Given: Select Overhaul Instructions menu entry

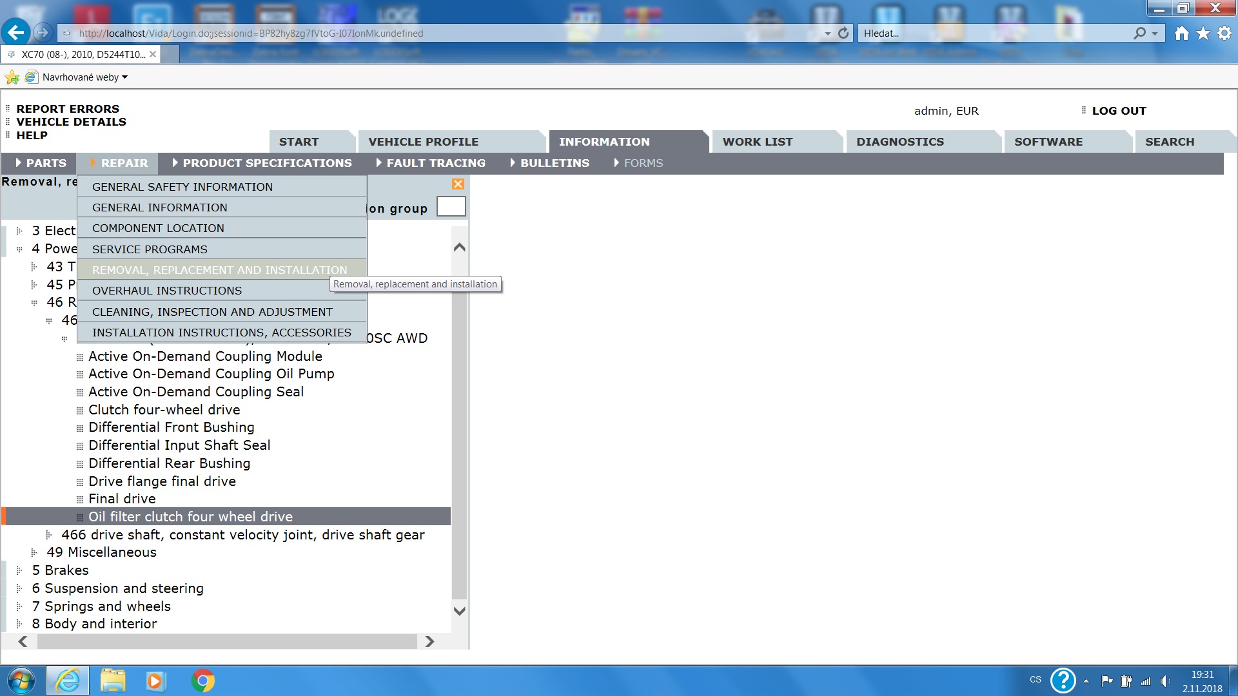Looking at the screenshot, I should (167, 291).
